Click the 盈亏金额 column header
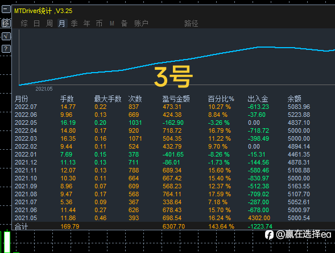The width and height of the screenshot is (335, 253). click(176, 99)
